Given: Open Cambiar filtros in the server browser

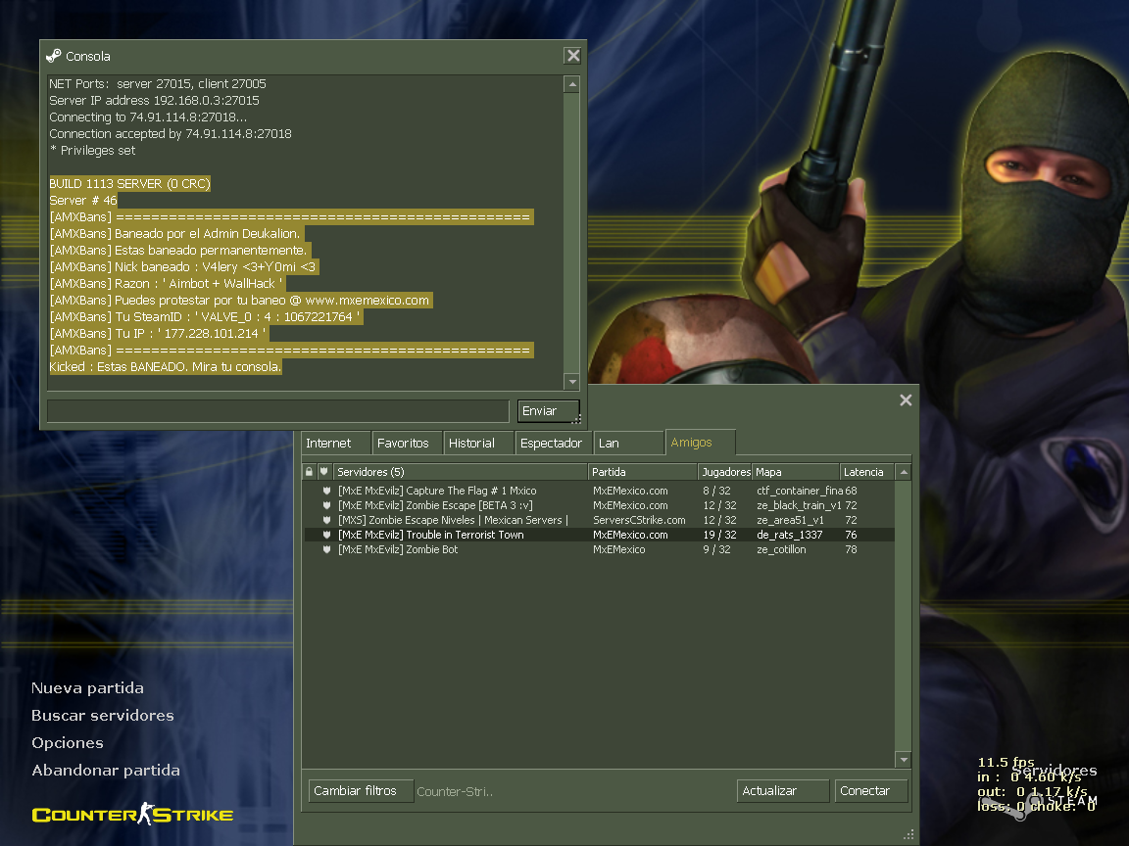Looking at the screenshot, I should tap(361, 790).
